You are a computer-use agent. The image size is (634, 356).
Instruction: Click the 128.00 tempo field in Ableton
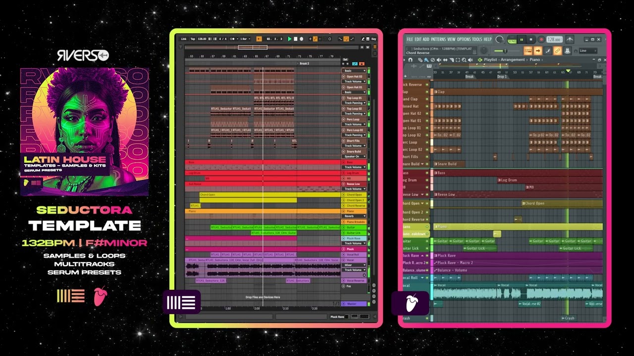pyautogui.click(x=202, y=39)
